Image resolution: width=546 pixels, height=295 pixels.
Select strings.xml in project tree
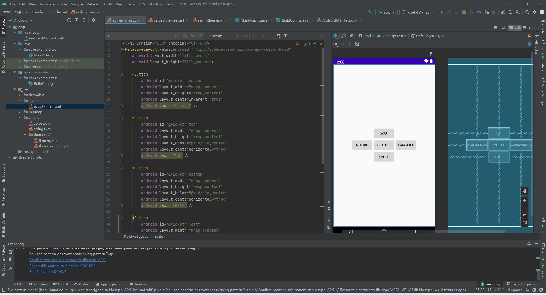coord(42,129)
